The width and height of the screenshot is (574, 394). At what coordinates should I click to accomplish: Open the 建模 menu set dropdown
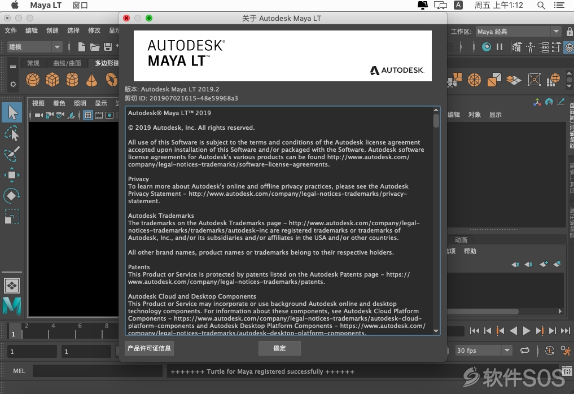click(34, 47)
